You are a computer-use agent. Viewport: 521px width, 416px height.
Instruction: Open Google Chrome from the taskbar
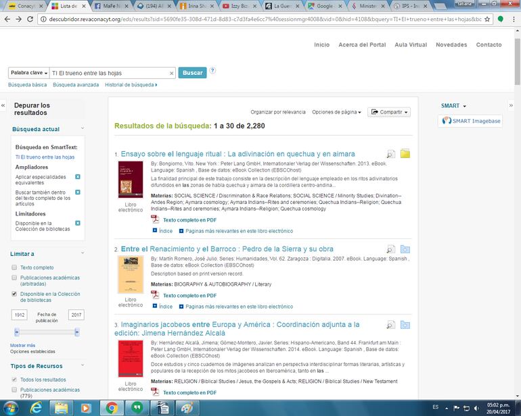point(112,407)
